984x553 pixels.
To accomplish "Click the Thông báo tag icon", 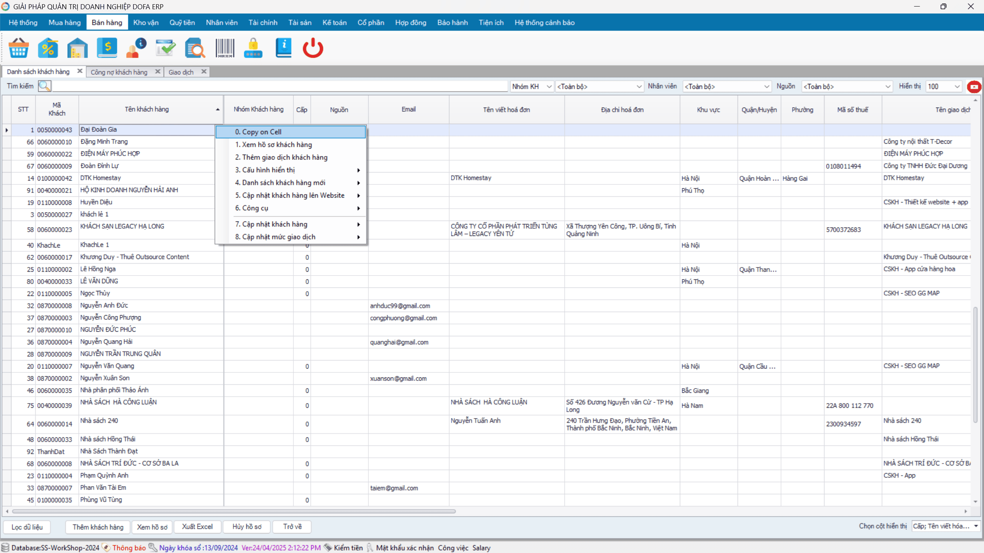I will pyautogui.click(x=106, y=548).
